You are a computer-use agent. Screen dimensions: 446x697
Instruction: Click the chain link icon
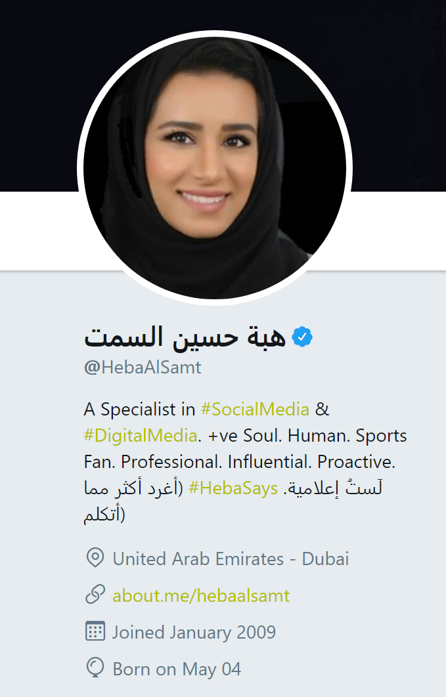(95, 595)
